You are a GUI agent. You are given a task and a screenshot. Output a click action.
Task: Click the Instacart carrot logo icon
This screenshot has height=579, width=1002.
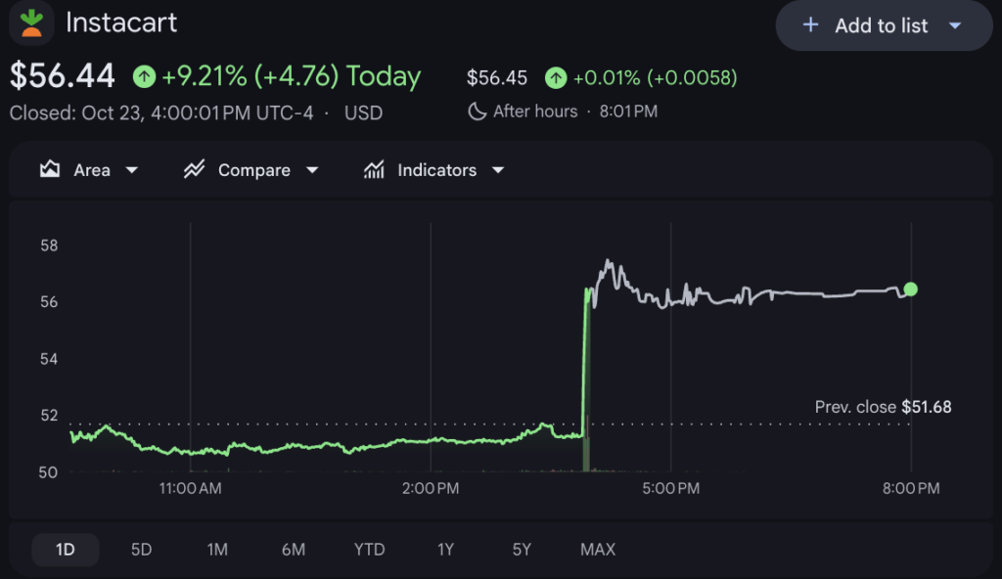click(31, 23)
